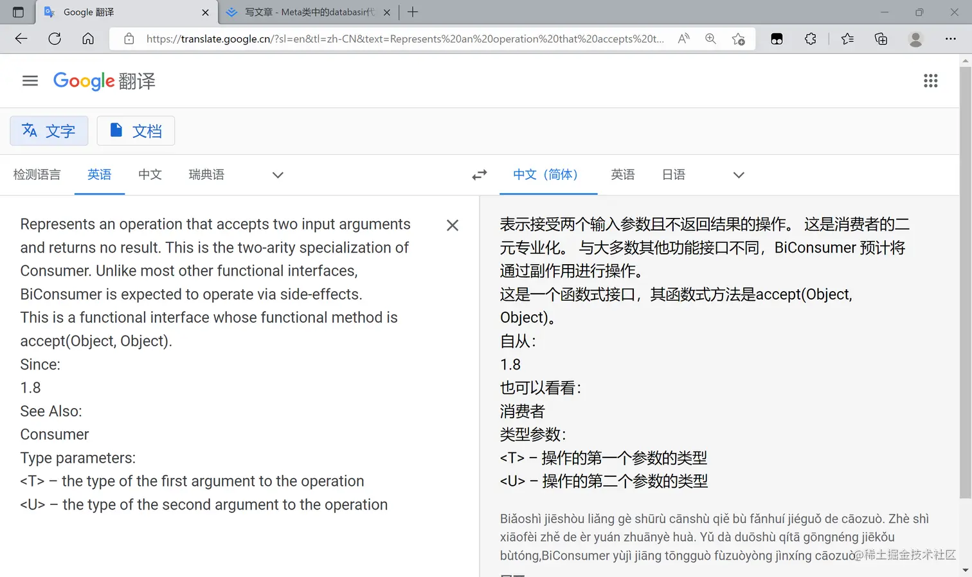972x577 pixels.
Task: Close the Google 翻译 tab
Action: point(205,12)
